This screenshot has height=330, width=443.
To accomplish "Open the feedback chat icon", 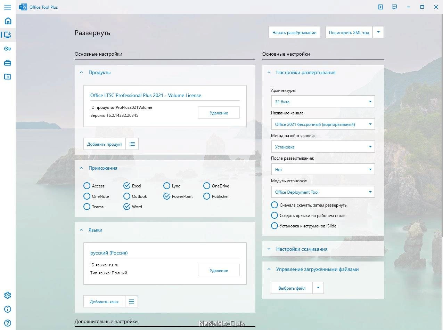I will click(x=394, y=7).
